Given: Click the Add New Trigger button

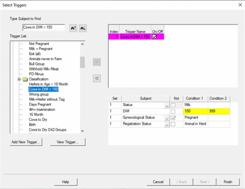Looking at the screenshot, I should (x=26, y=142).
